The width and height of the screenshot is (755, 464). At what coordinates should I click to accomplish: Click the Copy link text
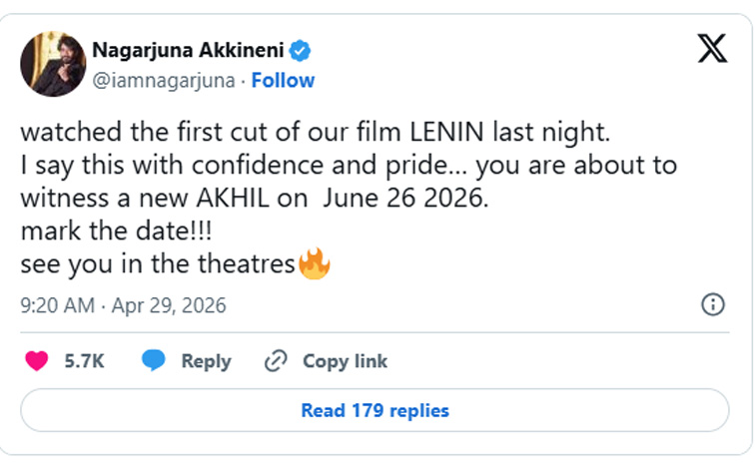tap(345, 361)
